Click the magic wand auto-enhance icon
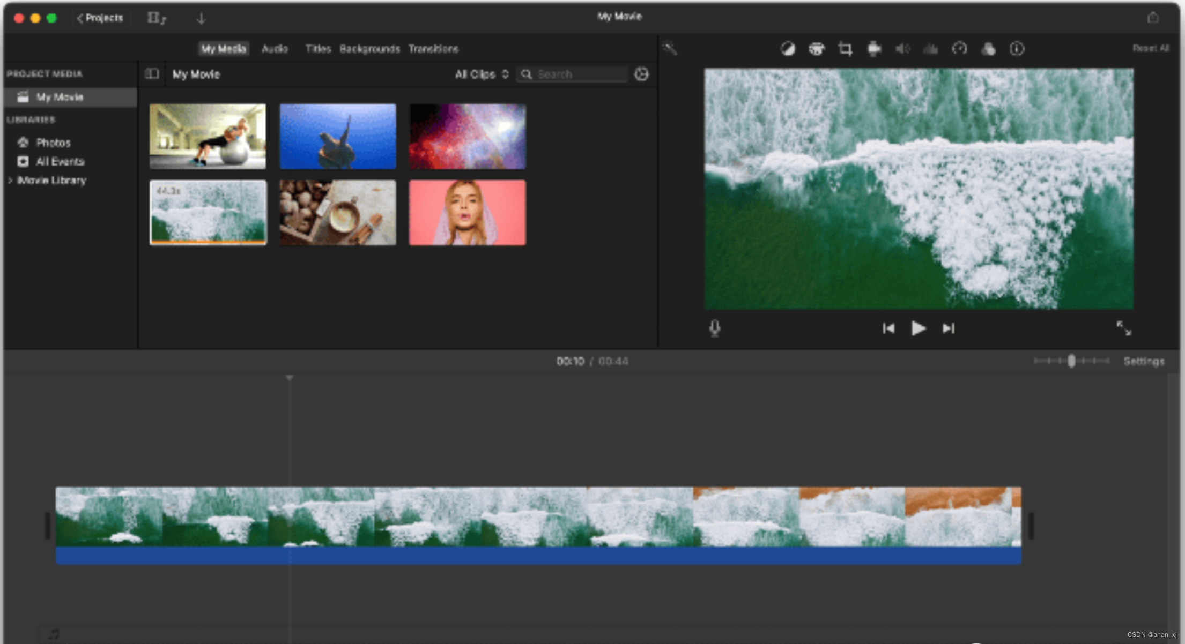Image resolution: width=1185 pixels, height=644 pixels. pyautogui.click(x=670, y=48)
